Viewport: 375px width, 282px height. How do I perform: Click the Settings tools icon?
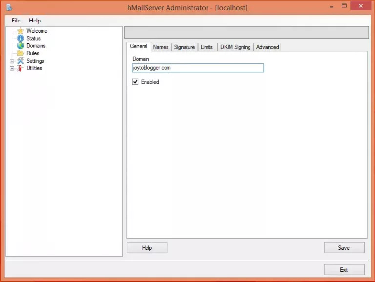pyautogui.click(x=21, y=61)
